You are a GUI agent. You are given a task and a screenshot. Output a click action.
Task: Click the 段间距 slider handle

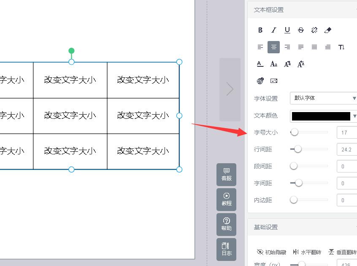coord(294,166)
